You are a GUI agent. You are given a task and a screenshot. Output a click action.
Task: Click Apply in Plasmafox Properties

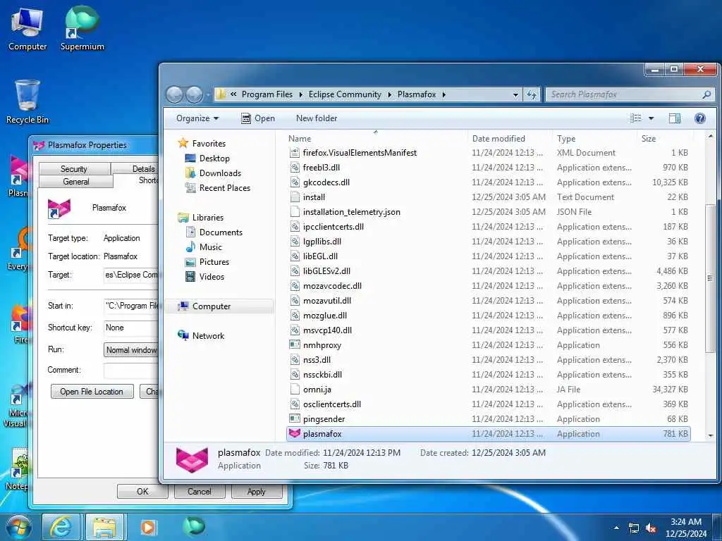tap(256, 491)
